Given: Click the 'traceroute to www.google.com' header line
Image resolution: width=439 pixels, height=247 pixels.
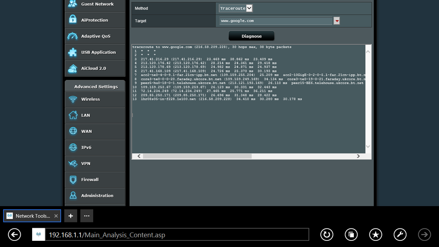Looking at the screenshot, I should pyautogui.click(x=212, y=47).
